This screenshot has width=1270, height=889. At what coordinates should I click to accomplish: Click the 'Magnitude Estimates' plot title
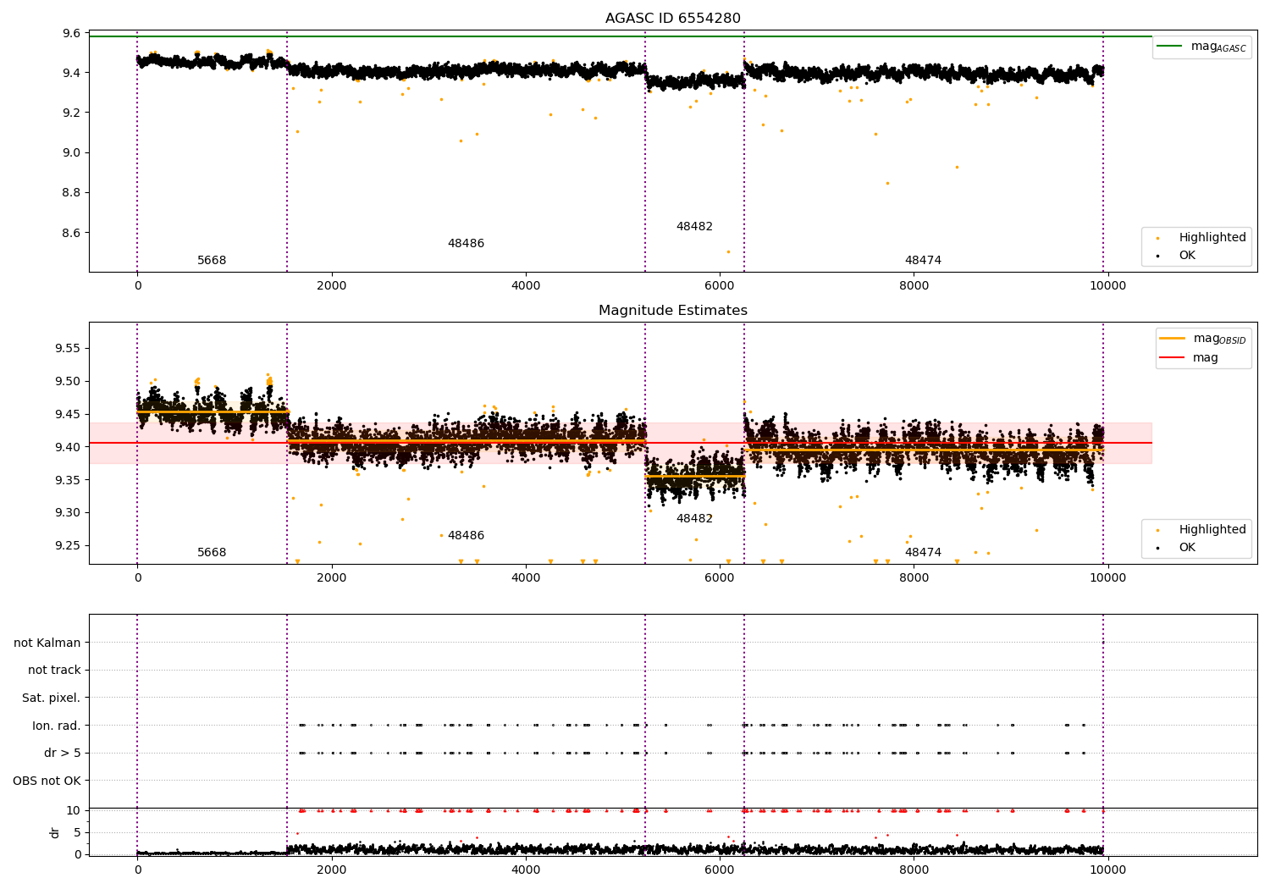point(673,311)
